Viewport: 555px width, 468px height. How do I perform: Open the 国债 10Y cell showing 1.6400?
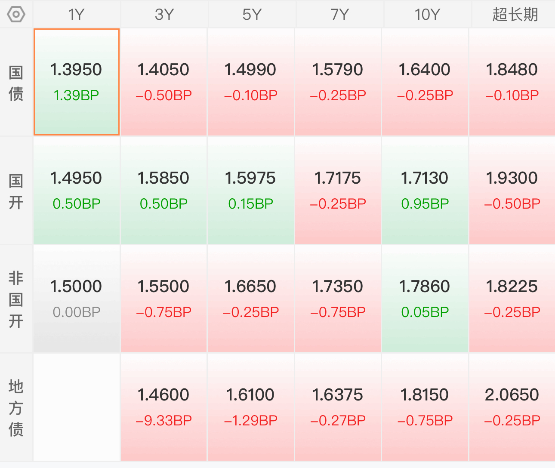(425, 82)
